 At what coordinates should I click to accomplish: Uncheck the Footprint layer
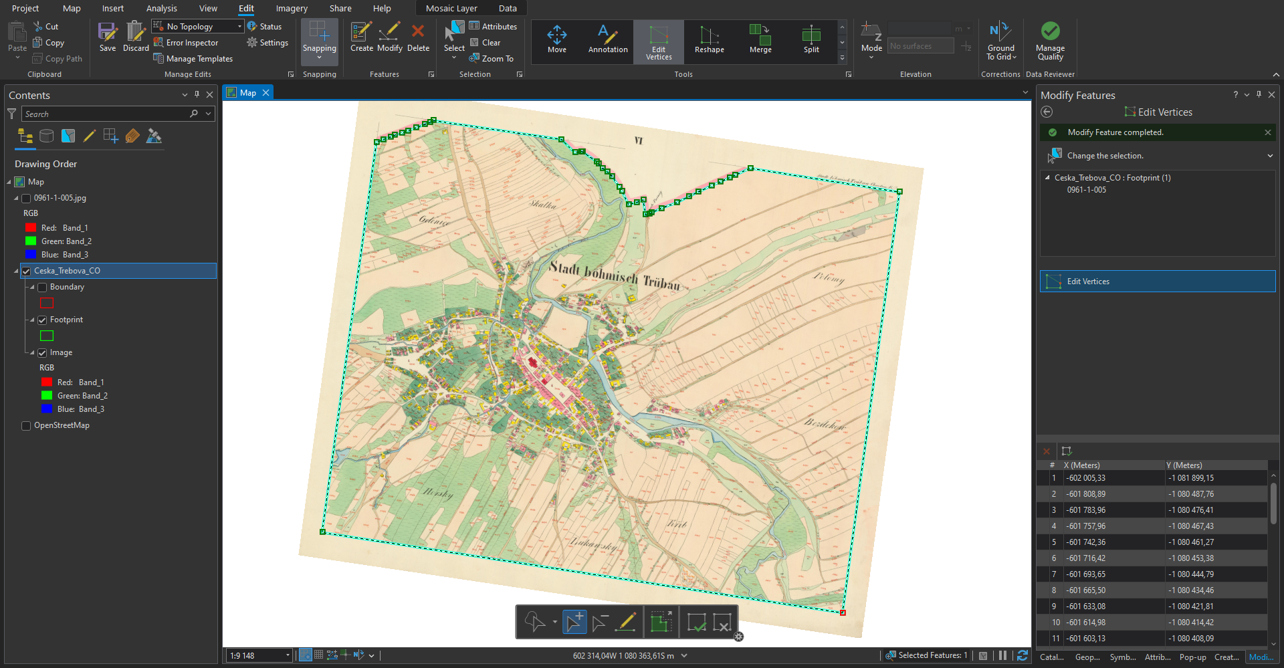point(42,320)
